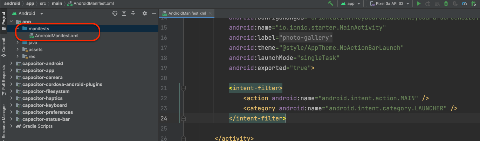Expand the capacitor-status-bar module
The width and height of the screenshot is (480, 141).
11,119
